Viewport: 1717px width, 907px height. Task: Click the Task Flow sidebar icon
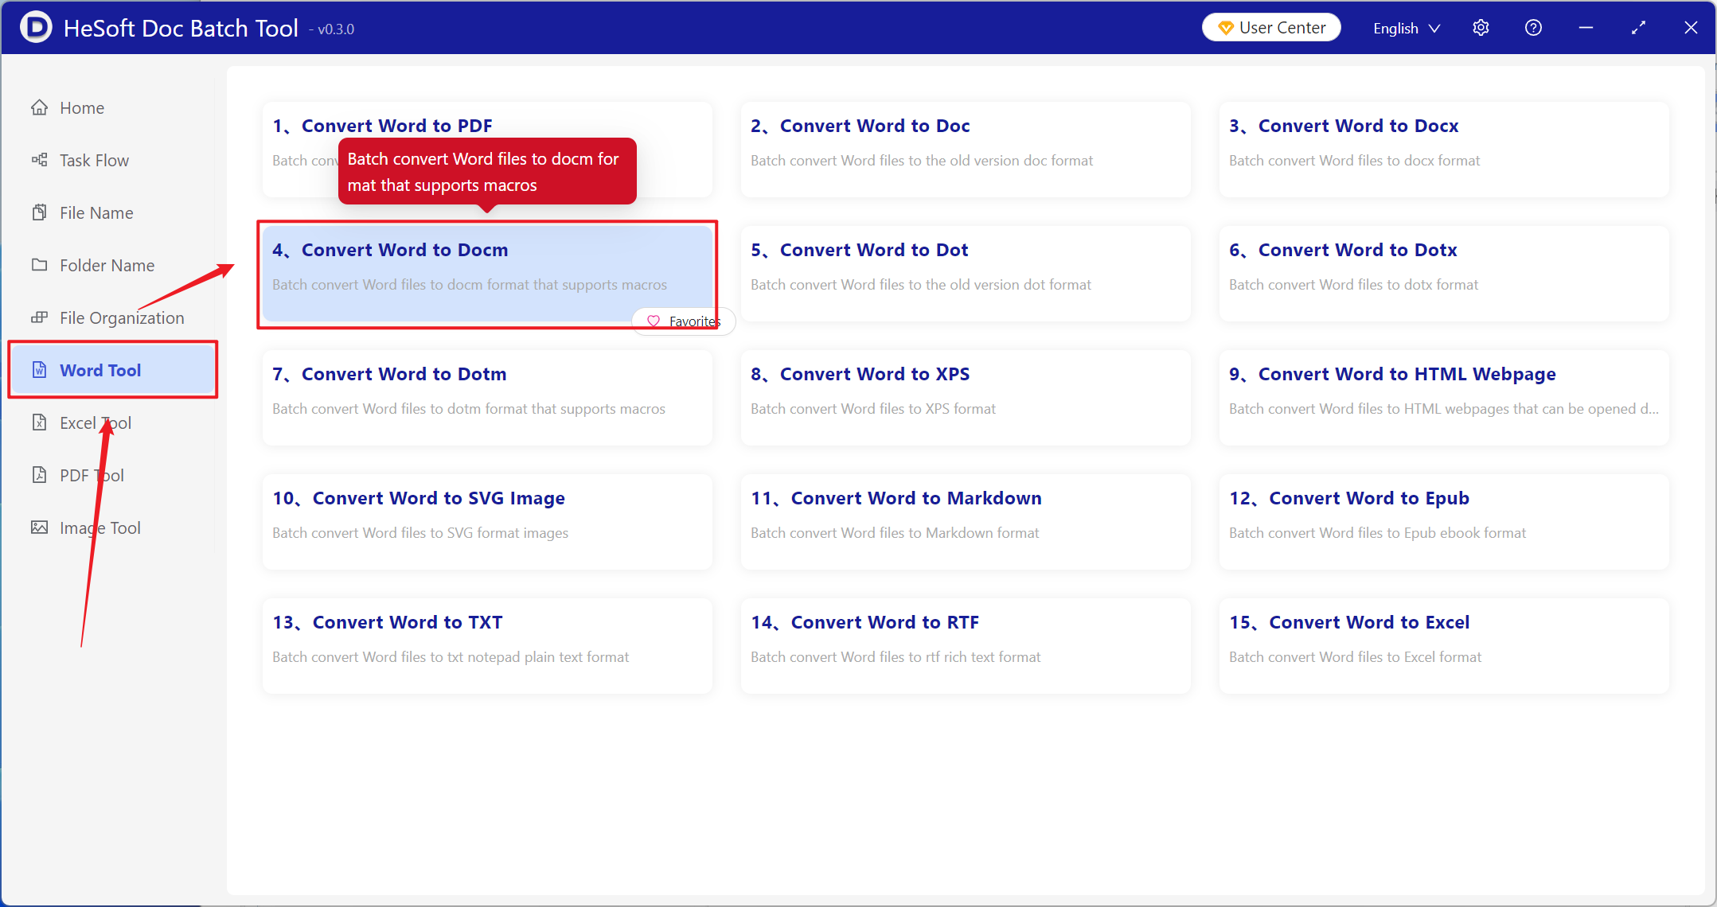pyautogui.click(x=39, y=160)
